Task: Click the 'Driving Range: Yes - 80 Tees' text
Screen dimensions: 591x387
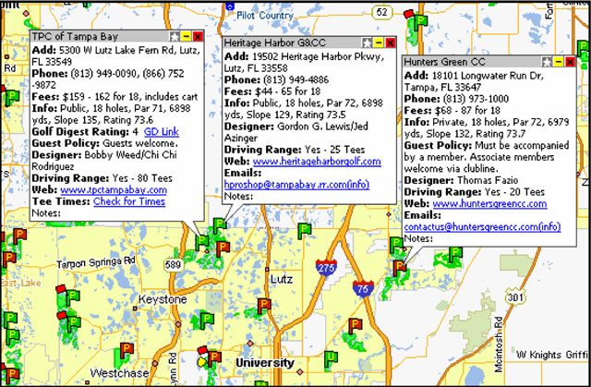Action: click(102, 178)
